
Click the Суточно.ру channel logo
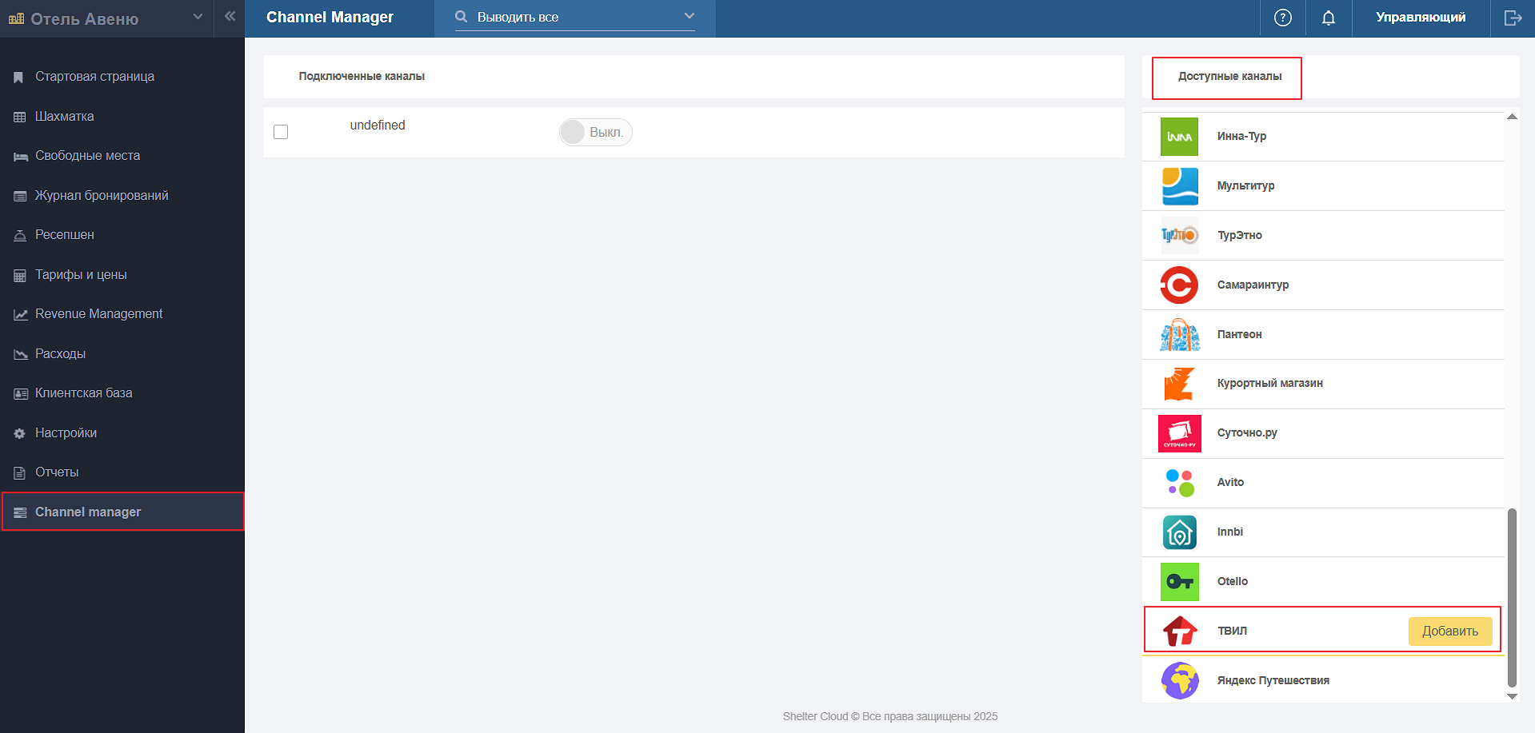[1179, 433]
